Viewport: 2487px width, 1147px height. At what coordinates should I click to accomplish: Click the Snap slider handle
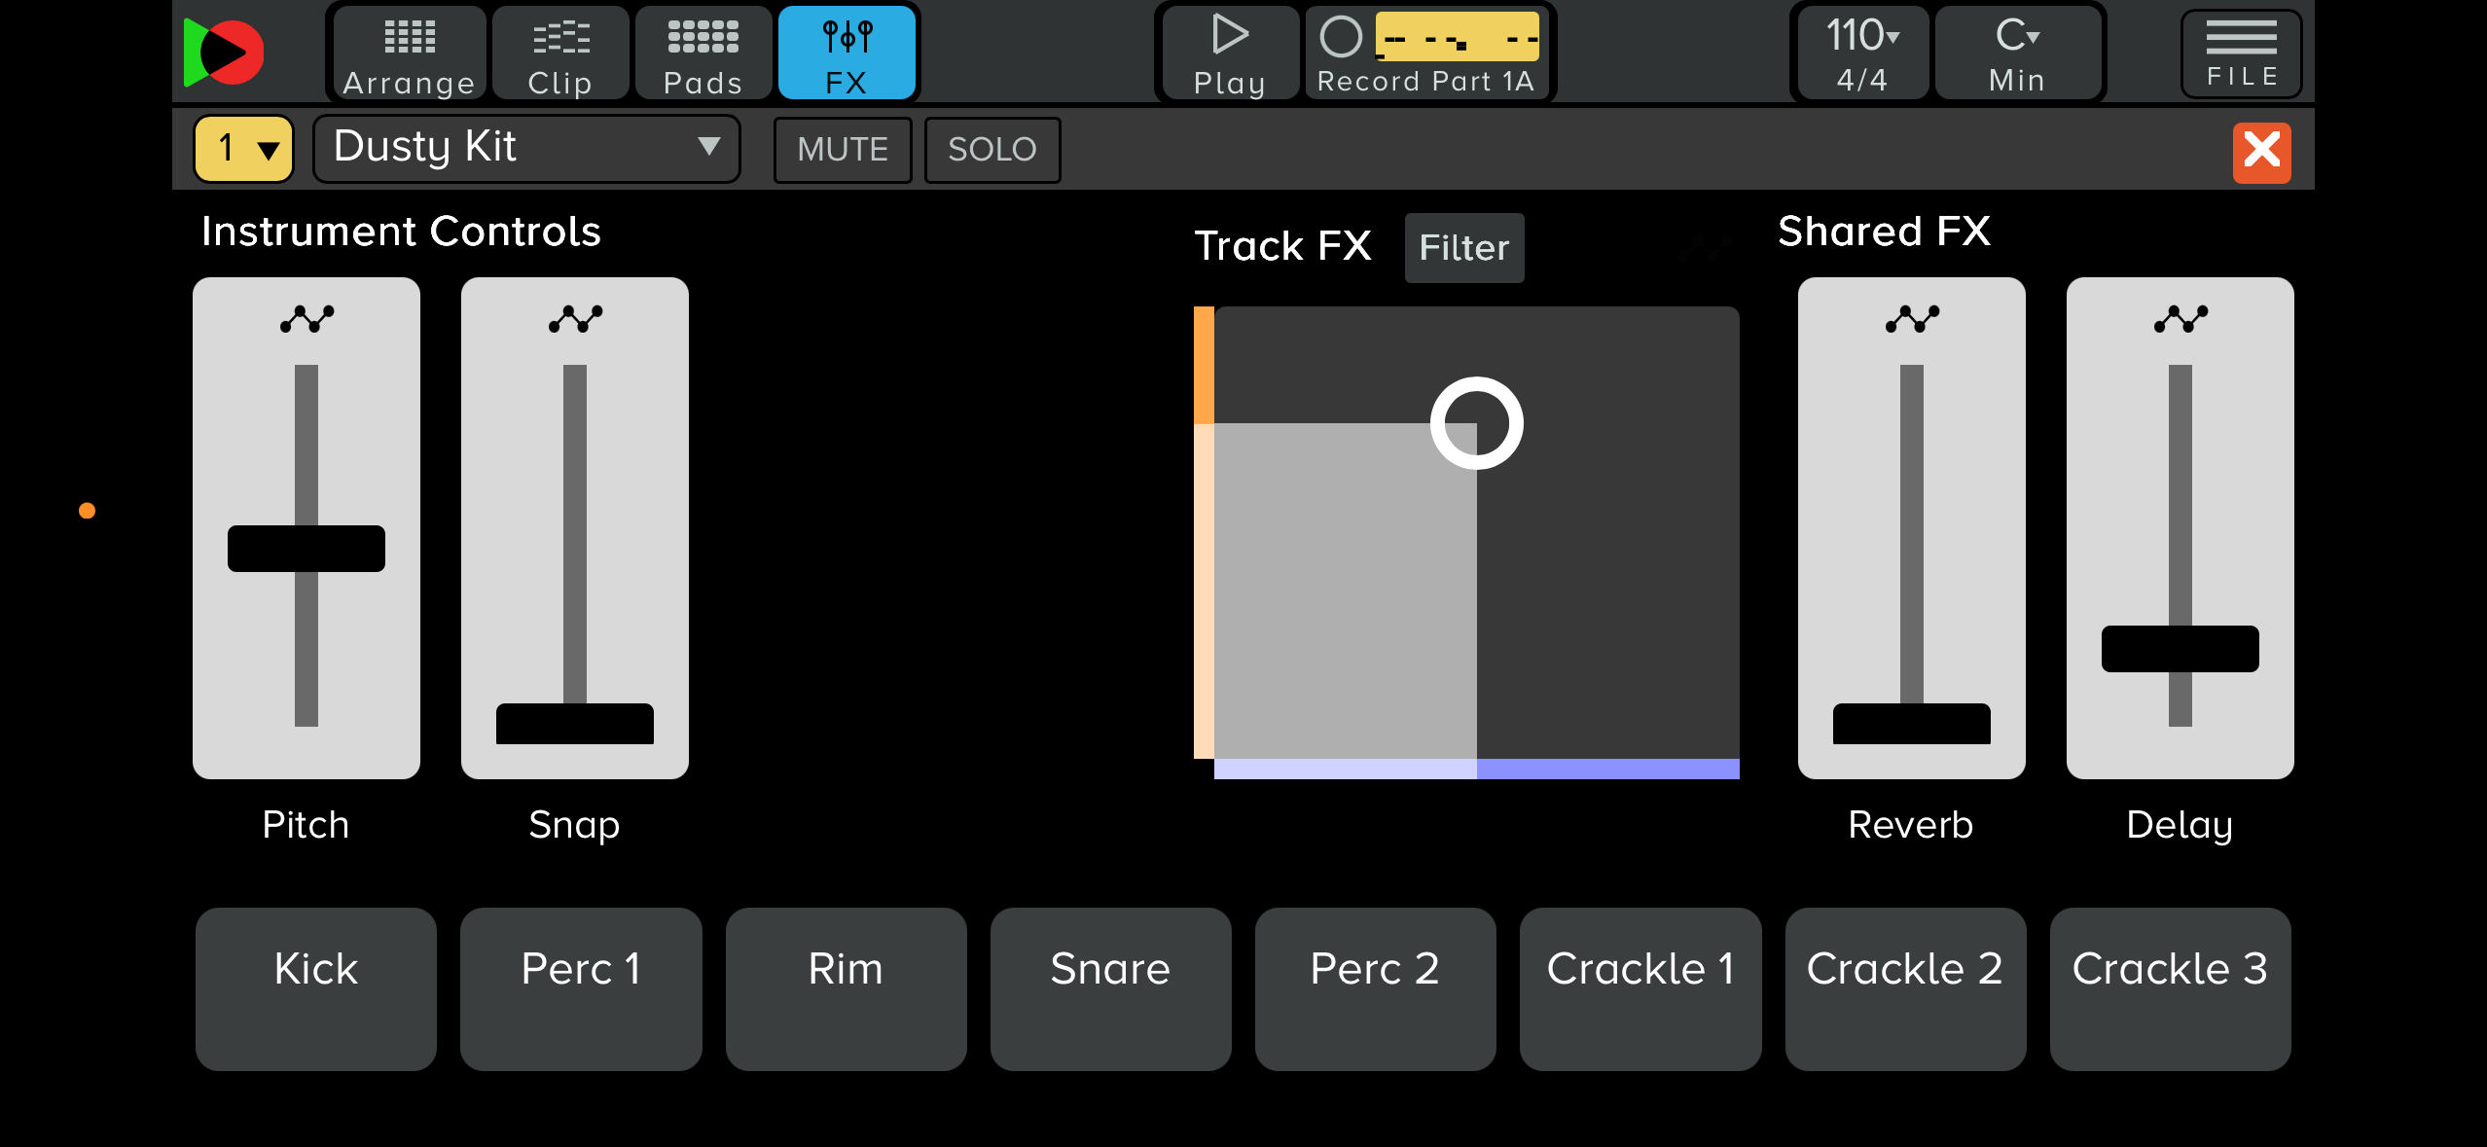pyautogui.click(x=575, y=724)
